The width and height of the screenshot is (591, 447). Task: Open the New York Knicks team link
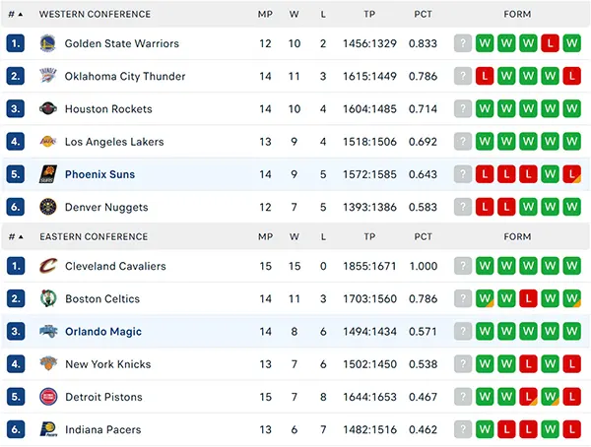pyautogui.click(x=107, y=364)
